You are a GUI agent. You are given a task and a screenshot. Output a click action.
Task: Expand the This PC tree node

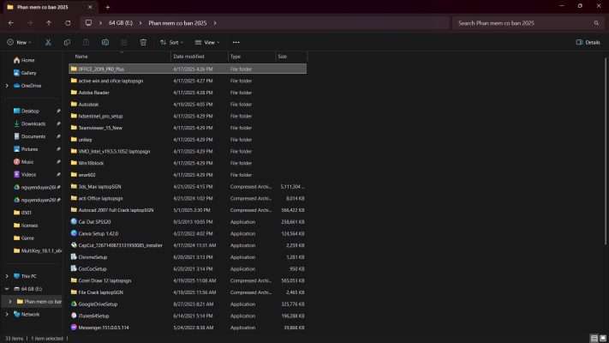[7, 276]
